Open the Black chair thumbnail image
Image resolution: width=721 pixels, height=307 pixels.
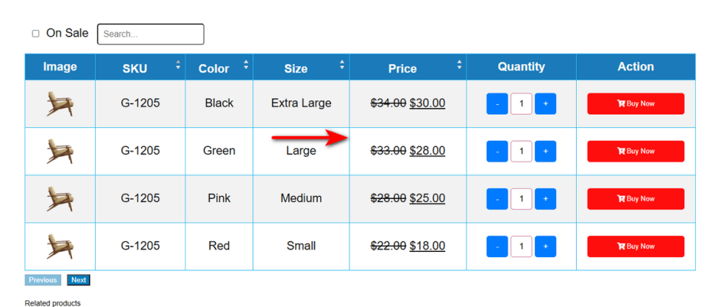click(60, 104)
